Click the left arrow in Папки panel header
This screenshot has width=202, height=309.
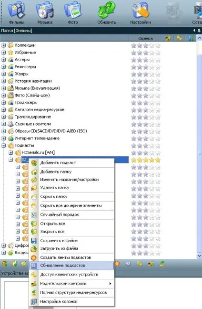pos(194,31)
